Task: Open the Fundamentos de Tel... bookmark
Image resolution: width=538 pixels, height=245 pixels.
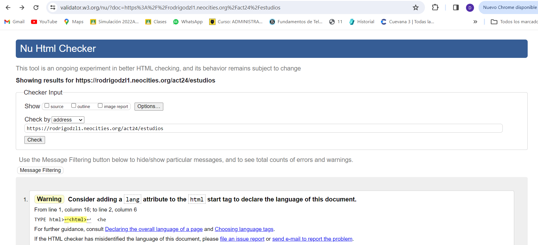Action: [296, 22]
